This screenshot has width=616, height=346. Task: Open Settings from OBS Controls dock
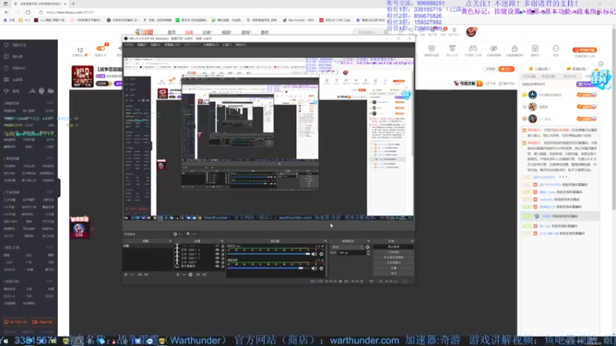click(393, 268)
